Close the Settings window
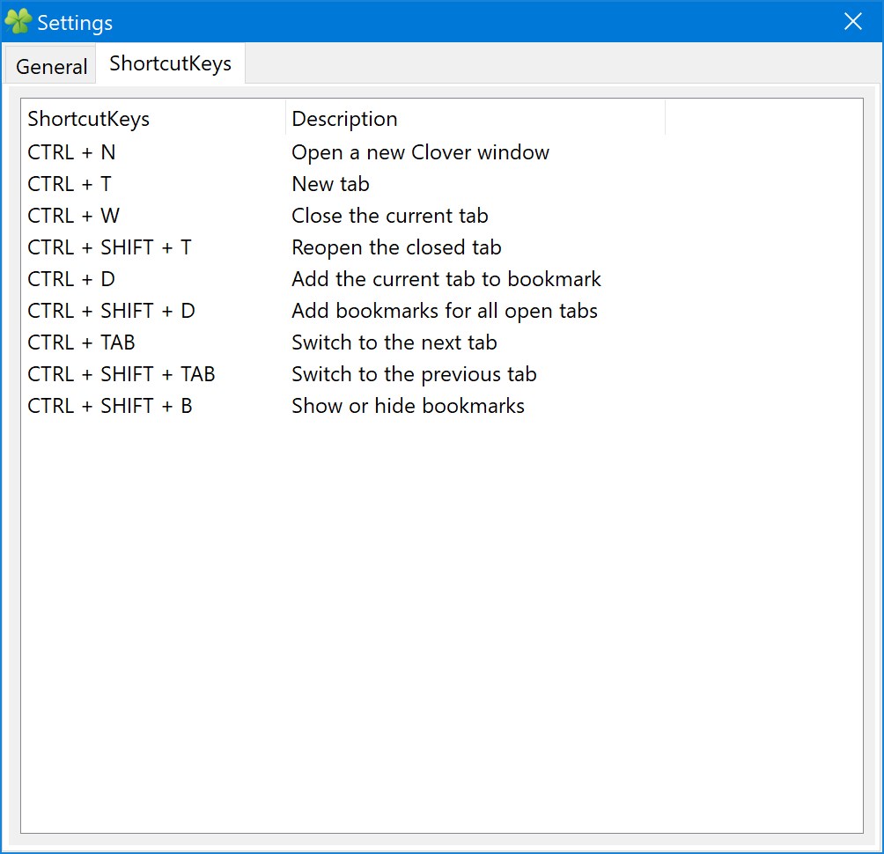The width and height of the screenshot is (884, 854). (x=852, y=21)
